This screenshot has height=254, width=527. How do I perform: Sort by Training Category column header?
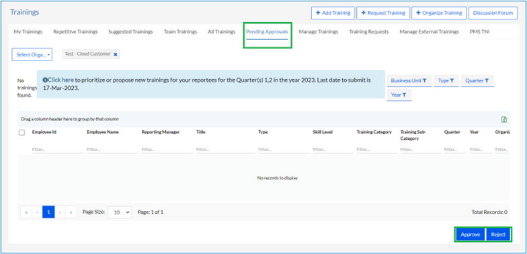coord(374,132)
